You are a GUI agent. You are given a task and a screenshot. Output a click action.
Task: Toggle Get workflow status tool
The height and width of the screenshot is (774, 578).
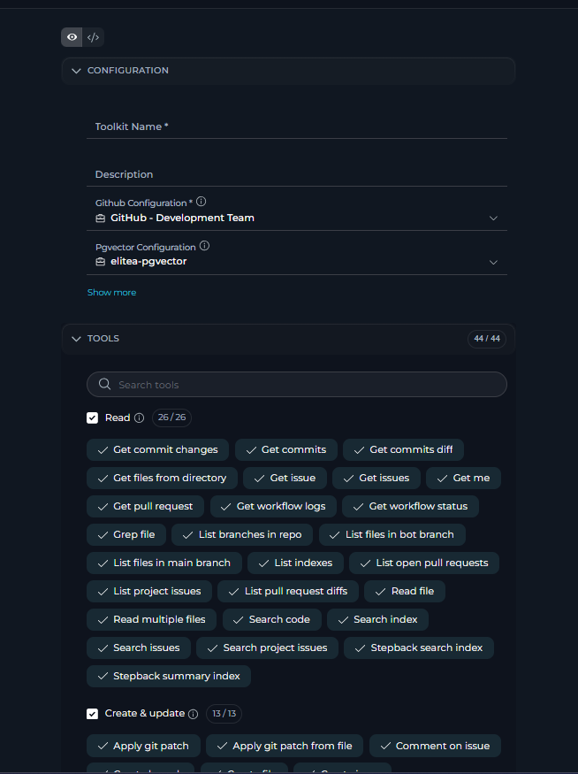[x=410, y=507]
